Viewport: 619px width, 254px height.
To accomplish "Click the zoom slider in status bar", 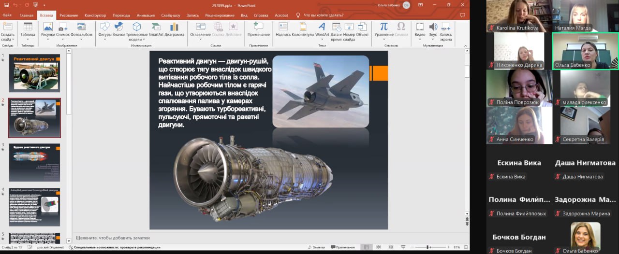I will click(428, 247).
